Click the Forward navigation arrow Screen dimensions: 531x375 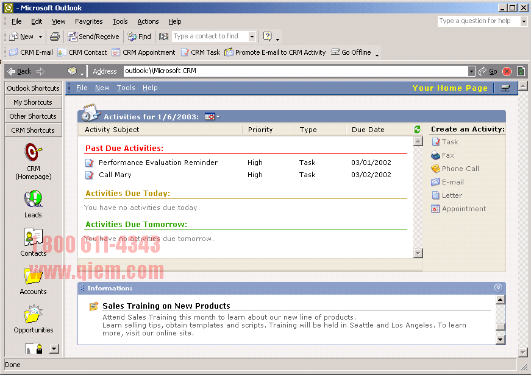(41, 71)
